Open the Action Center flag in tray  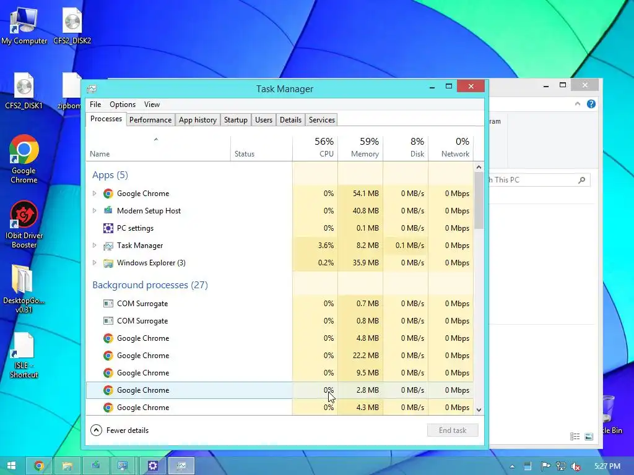pyautogui.click(x=545, y=466)
